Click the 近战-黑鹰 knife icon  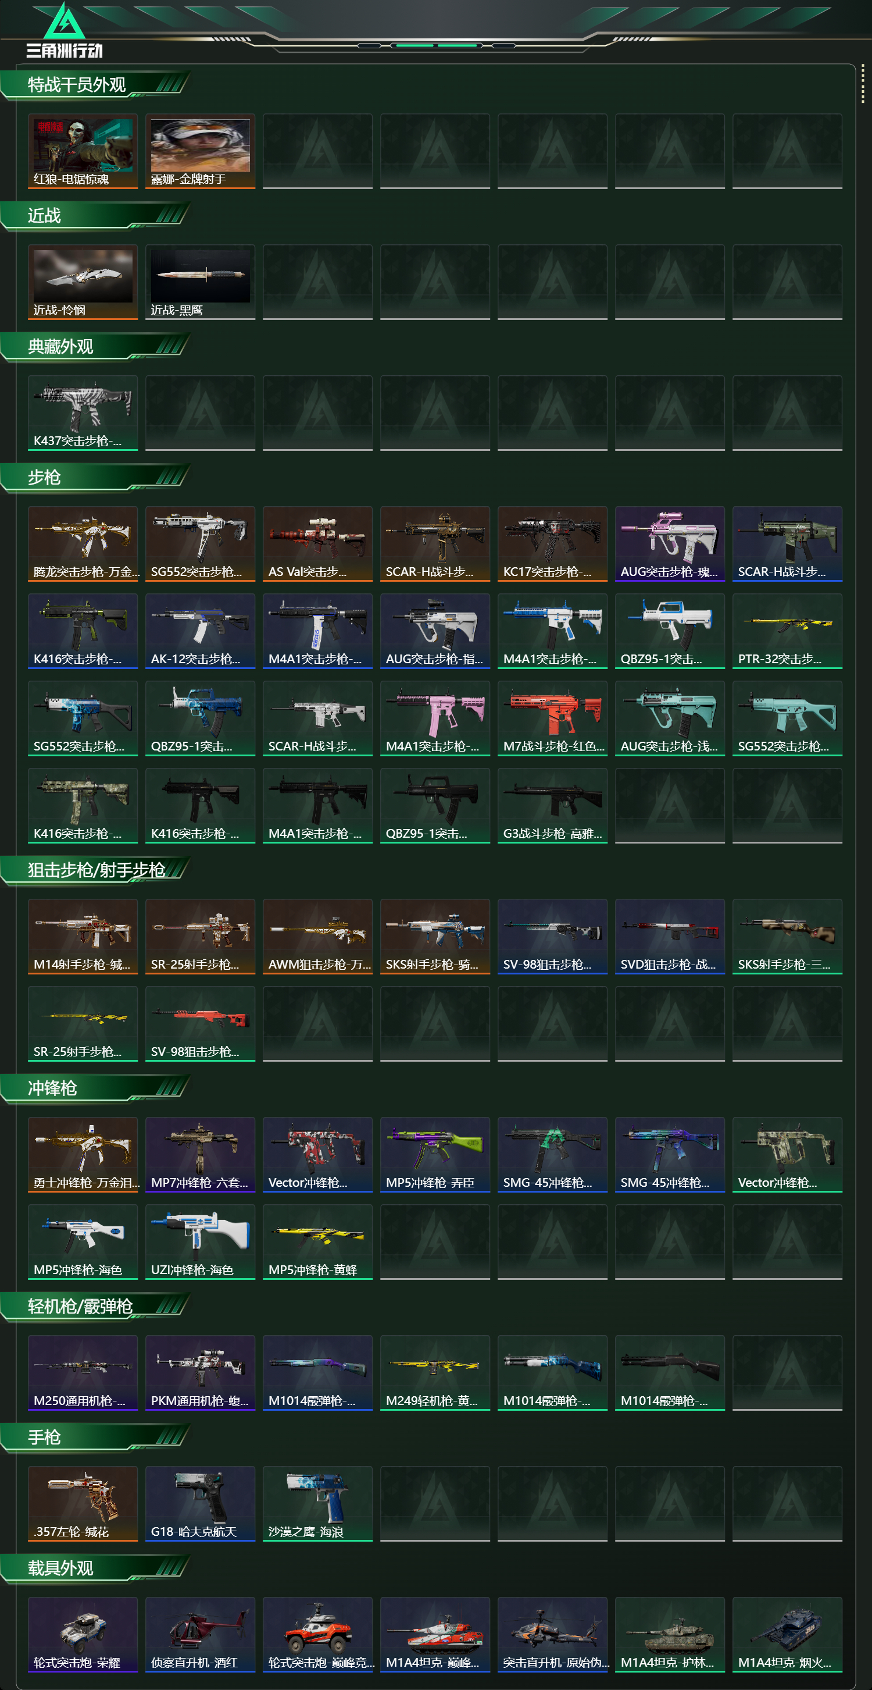tap(200, 282)
